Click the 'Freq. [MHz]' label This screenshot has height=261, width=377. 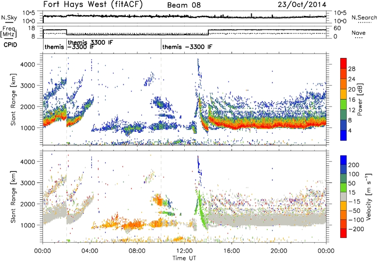8,32
